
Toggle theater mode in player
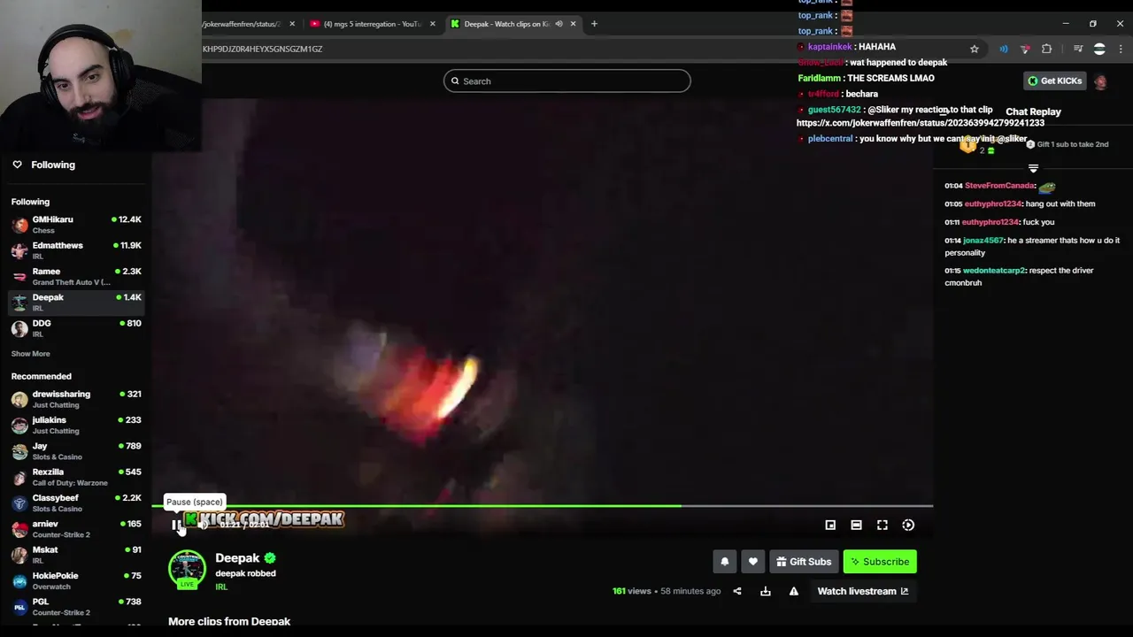856,525
